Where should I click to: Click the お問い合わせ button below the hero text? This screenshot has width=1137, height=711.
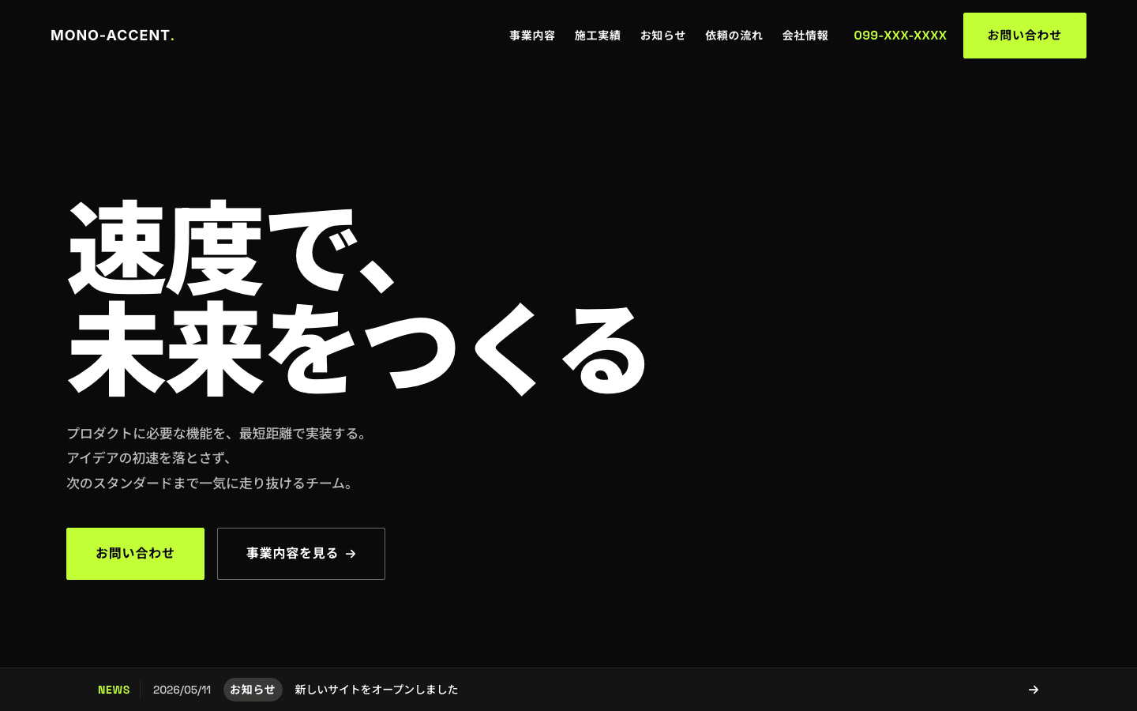tap(135, 554)
